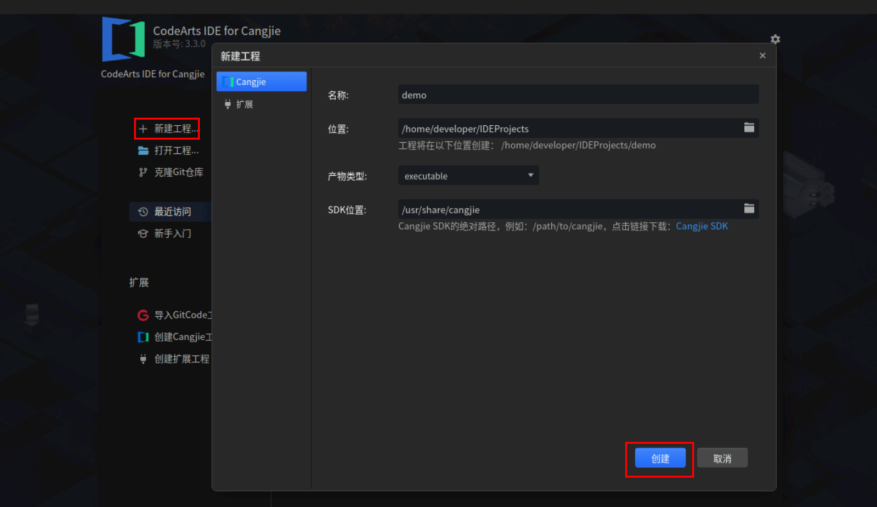Click the 名称 input containing demo
Viewport: 877px width, 507px height.
tap(579, 95)
